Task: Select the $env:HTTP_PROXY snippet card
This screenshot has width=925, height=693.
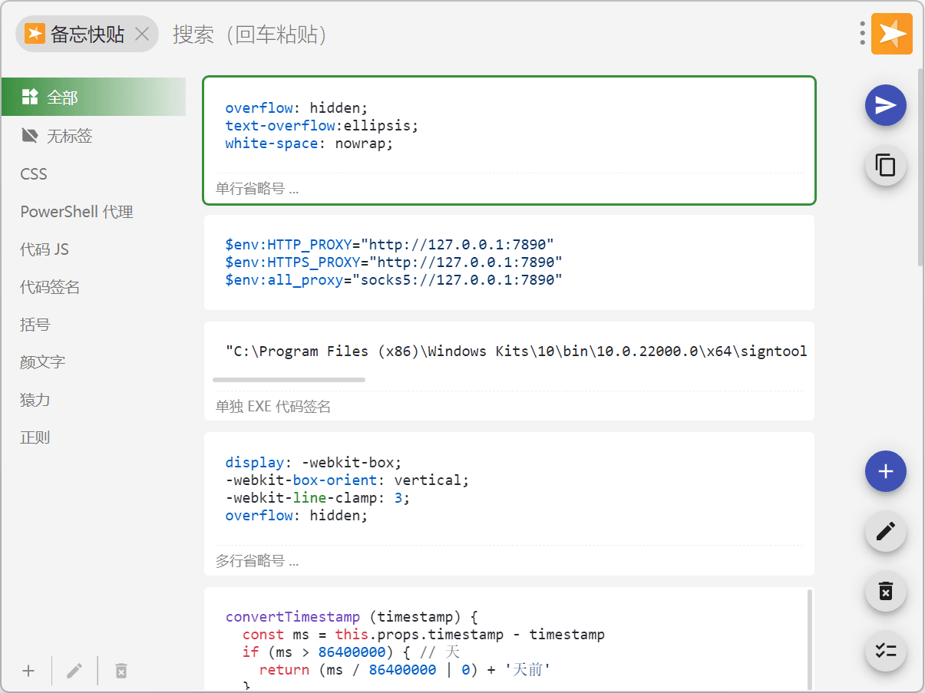Action: click(x=509, y=262)
